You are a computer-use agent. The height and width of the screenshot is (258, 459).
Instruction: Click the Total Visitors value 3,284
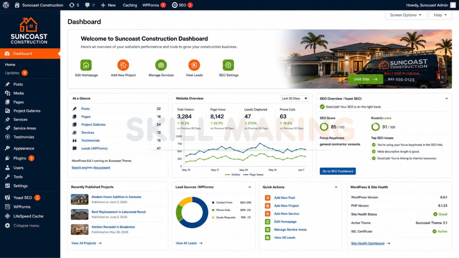coord(184,116)
